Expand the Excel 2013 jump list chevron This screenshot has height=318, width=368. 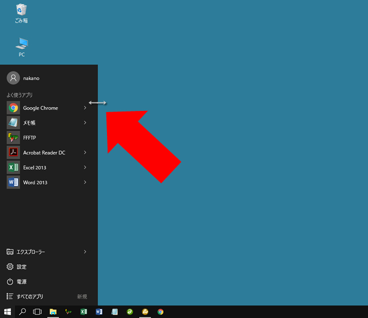(85, 167)
